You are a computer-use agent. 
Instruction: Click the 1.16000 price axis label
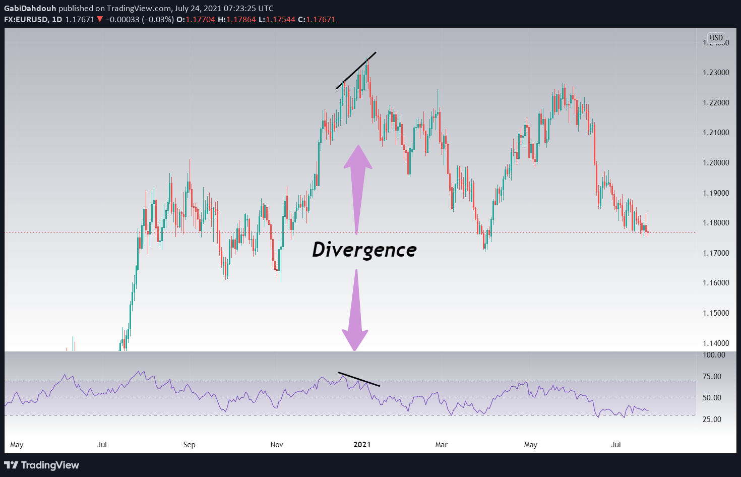[x=716, y=283]
